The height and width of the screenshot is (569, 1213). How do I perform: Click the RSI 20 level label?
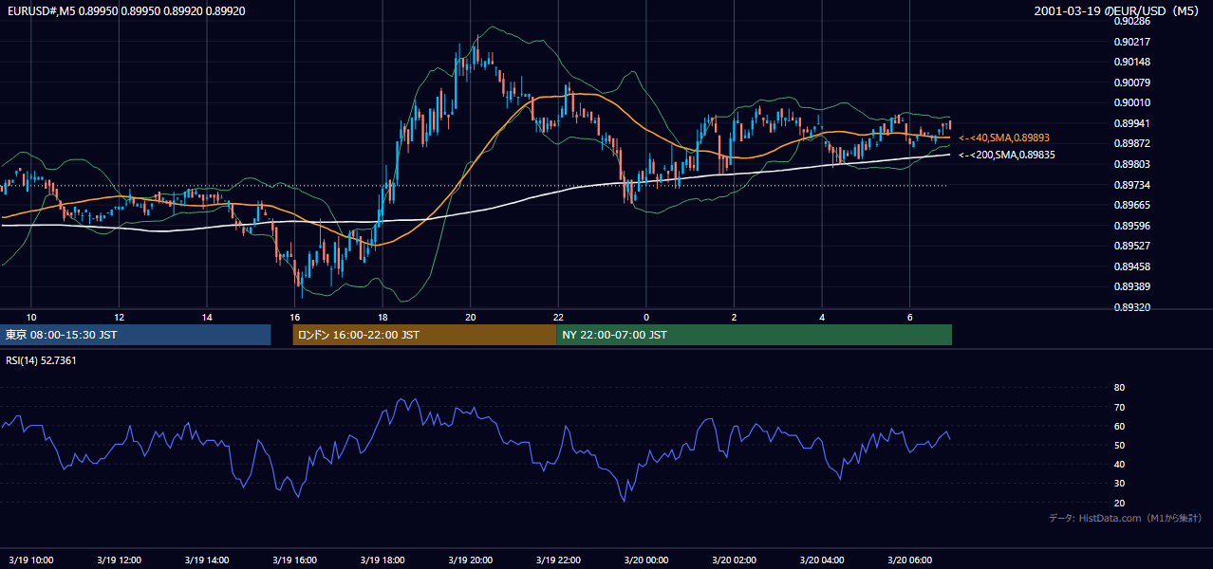pos(1119,503)
